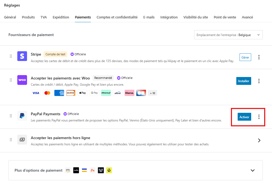Screen dimensions: 272x186
Task: Click the Accepter les paiements avec Woo title
Action: (x=60, y=78)
